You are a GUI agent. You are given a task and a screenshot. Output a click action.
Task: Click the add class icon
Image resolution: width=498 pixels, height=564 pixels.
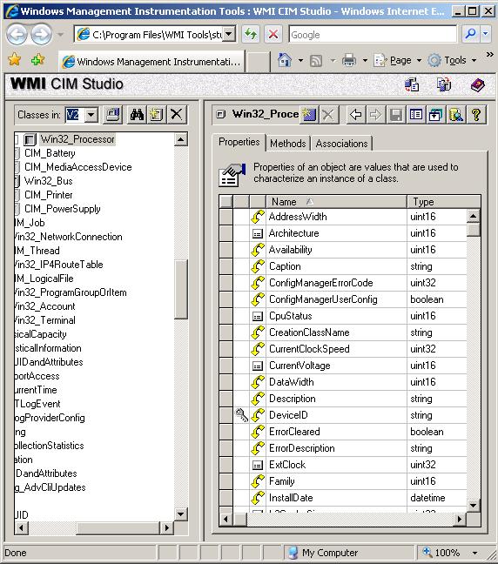tap(156, 115)
